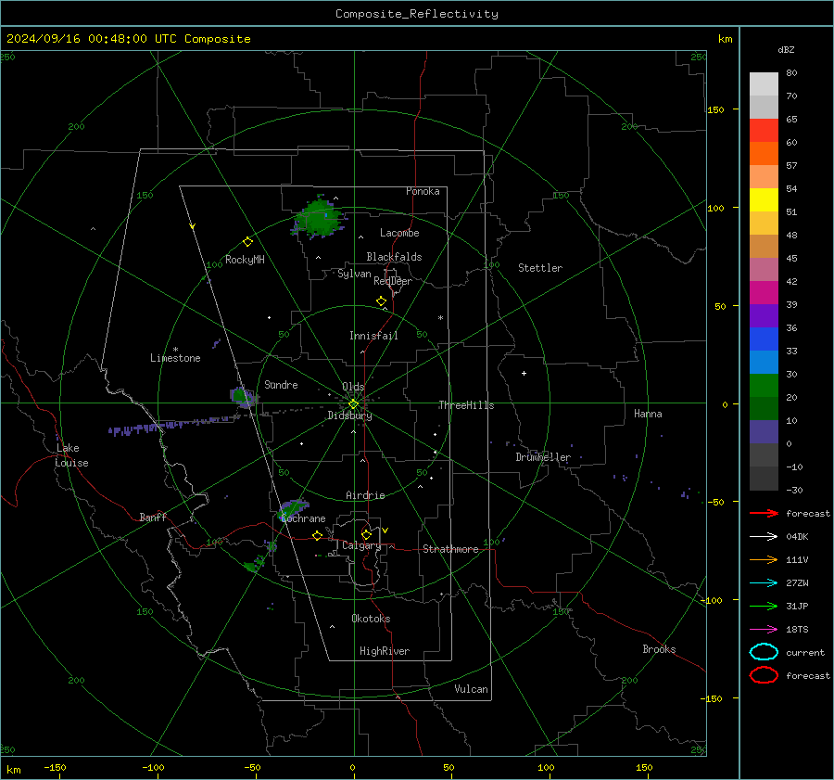Click the 'Brooks' city label
This screenshot has width=834, height=780.
659,649
